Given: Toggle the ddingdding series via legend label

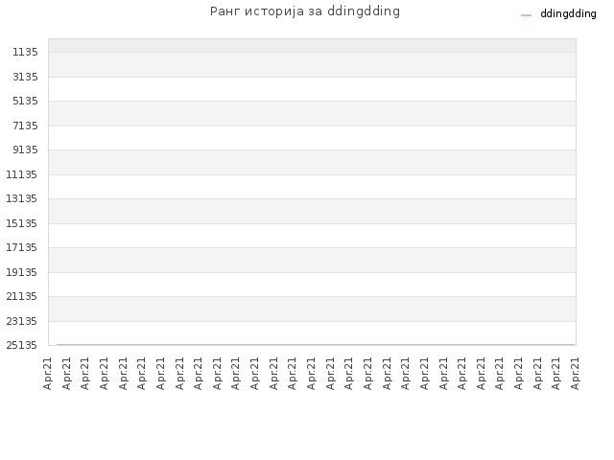Looking at the screenshot, I should (568, 13).
